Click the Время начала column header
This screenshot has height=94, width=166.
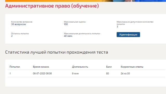tap(41, 67)
